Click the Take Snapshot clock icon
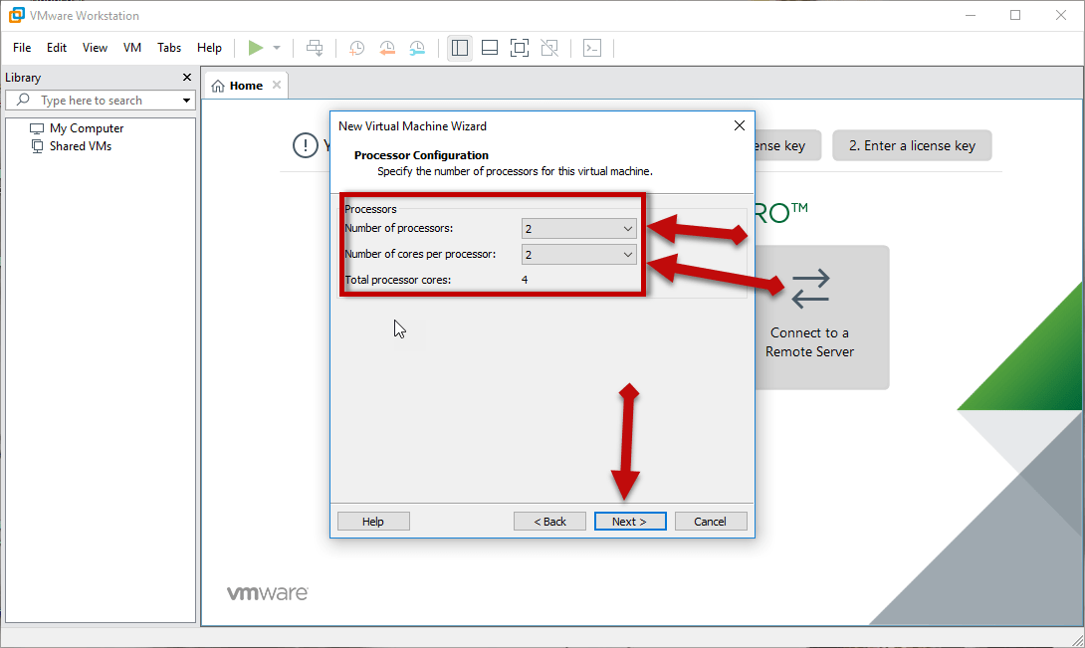Viewport: 1085px width, 648px height. click(356, 48)
